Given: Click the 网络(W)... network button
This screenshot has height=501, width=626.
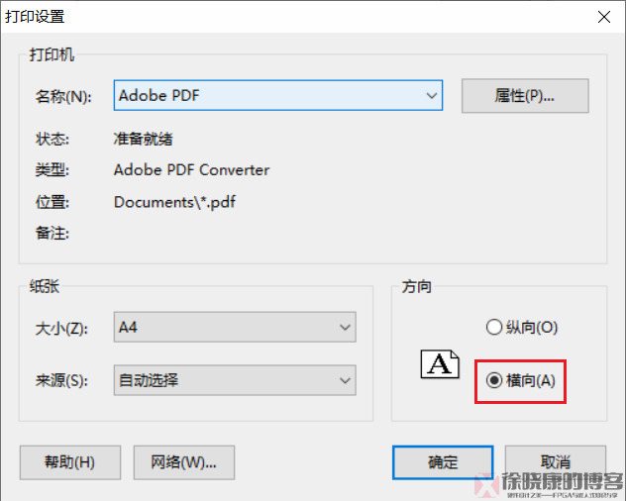Looking at the screenshot, I should pyautogui.click(x=183, y=462).
